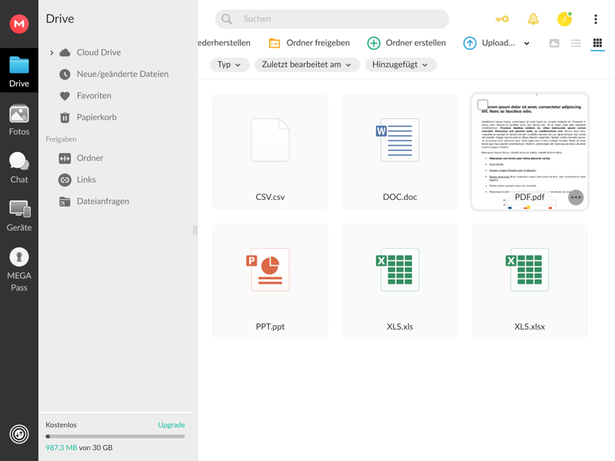Click the Ordner freigeben button
The width and height of the screenshot is (615, 461).
tap(310, 43)
